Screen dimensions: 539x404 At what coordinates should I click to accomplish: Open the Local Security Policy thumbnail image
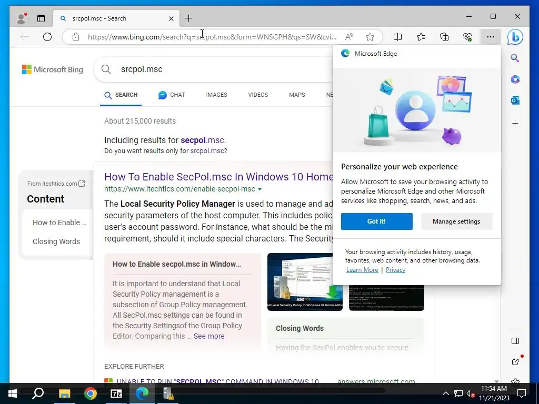click(x=305, y=282)
